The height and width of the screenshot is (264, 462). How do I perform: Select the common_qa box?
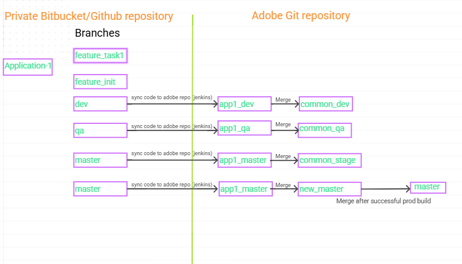tap(325, 130)
